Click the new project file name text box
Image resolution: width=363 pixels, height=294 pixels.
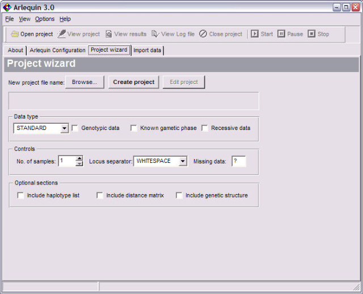pyautogui.click(x=134, y=101)
